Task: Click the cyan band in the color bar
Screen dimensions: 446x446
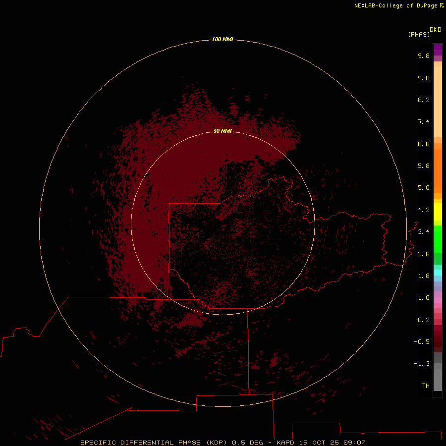Action: click(438, 273)
